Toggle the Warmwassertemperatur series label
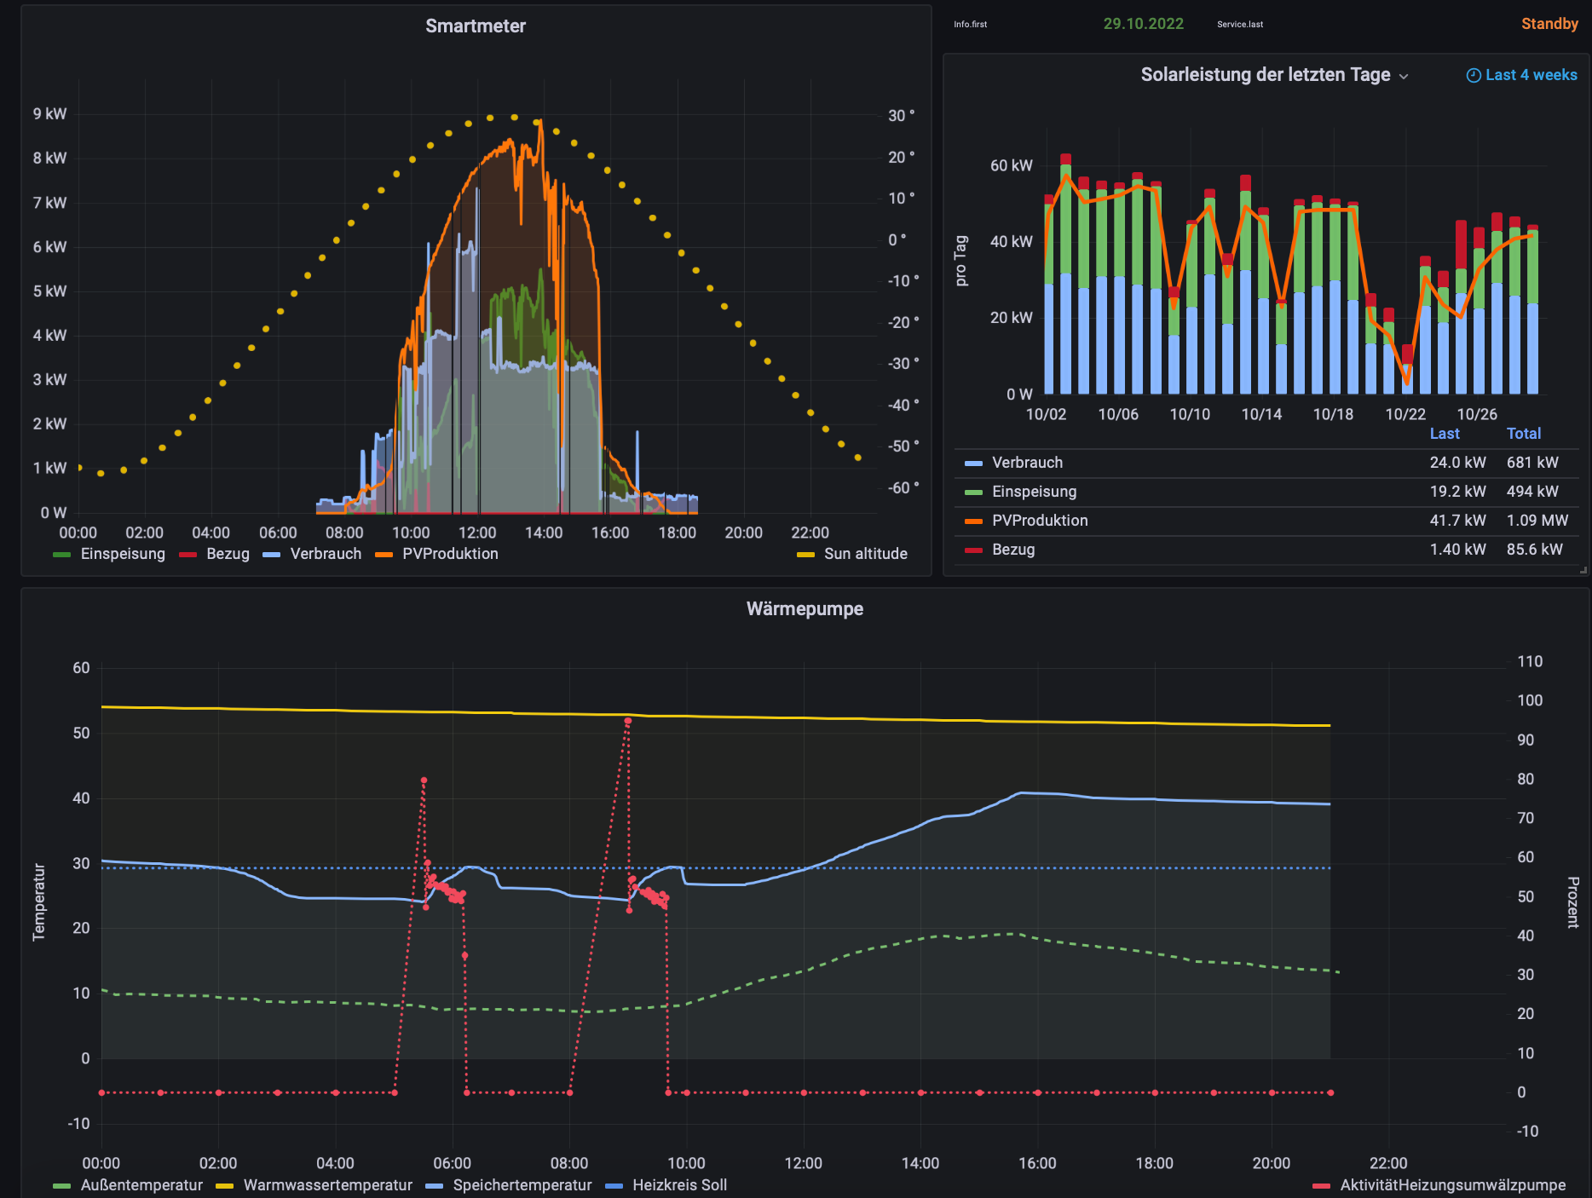Screen dimensions: 1592x1198 [x=327, y=1185]
